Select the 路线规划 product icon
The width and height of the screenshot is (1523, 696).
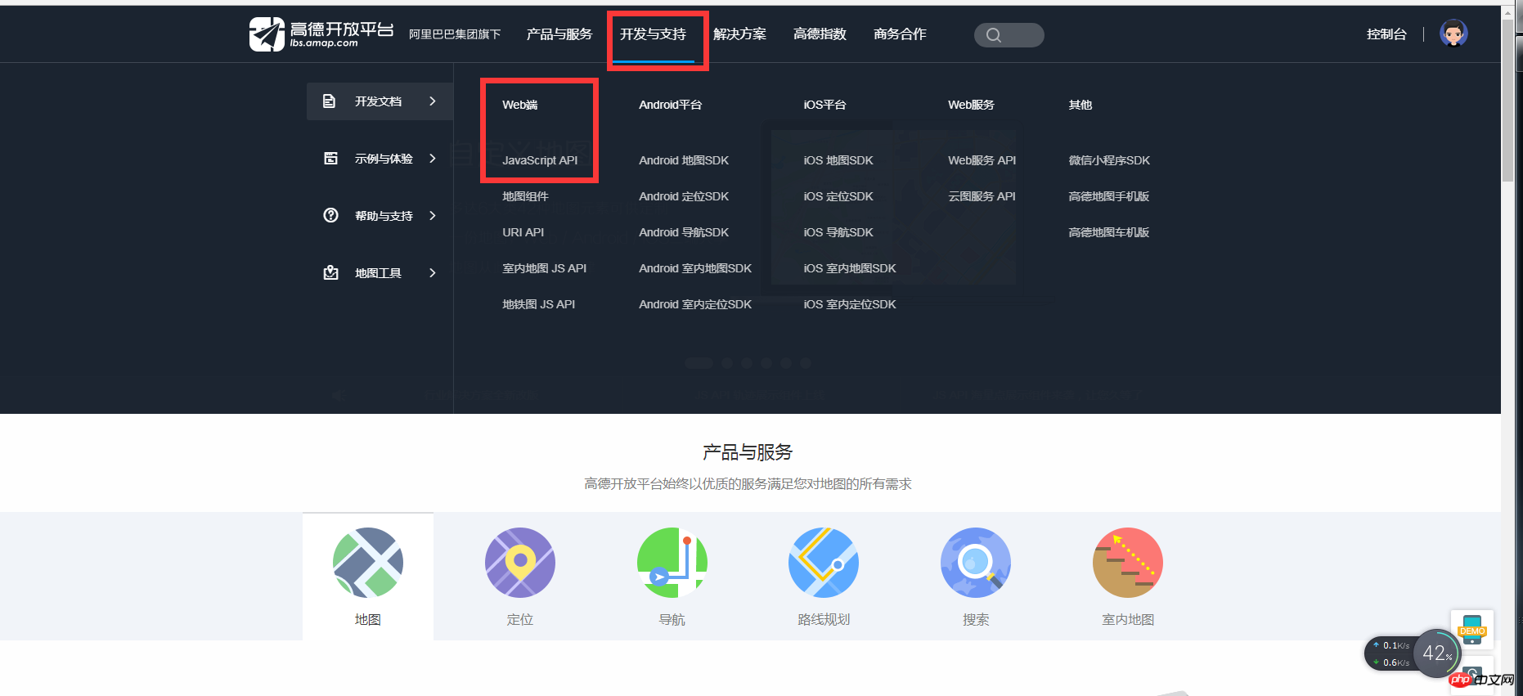[824, 563]
